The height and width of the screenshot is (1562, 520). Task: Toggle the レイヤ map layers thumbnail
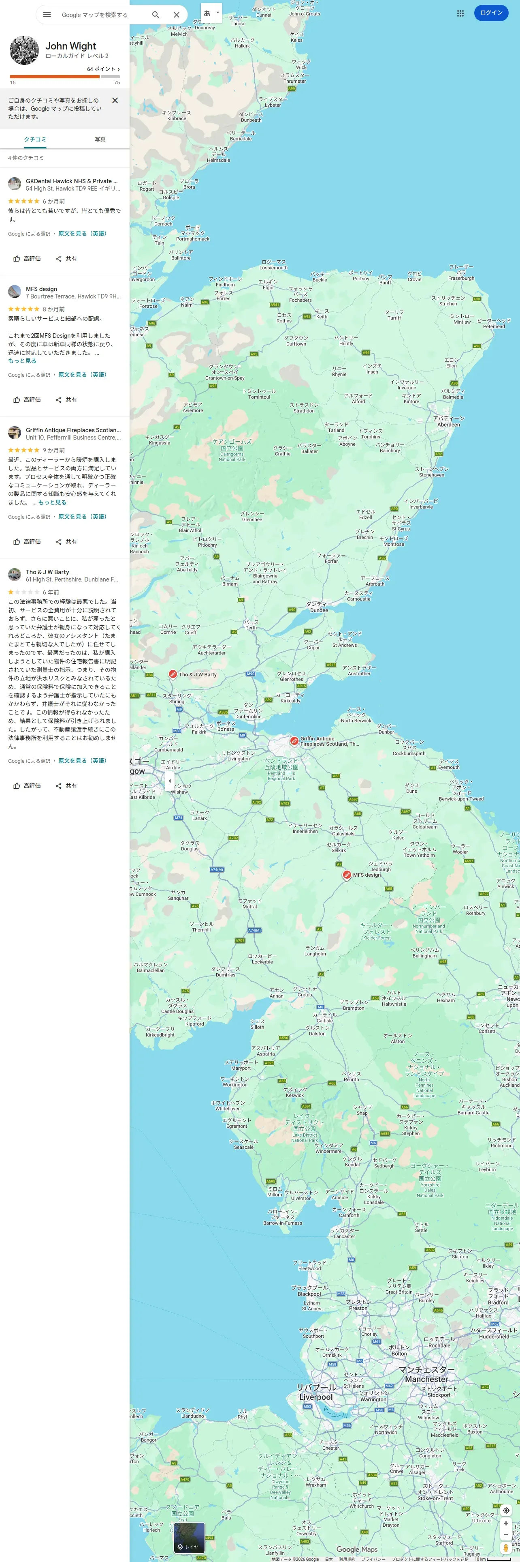pyautogui.click(x=189, y=1538)
